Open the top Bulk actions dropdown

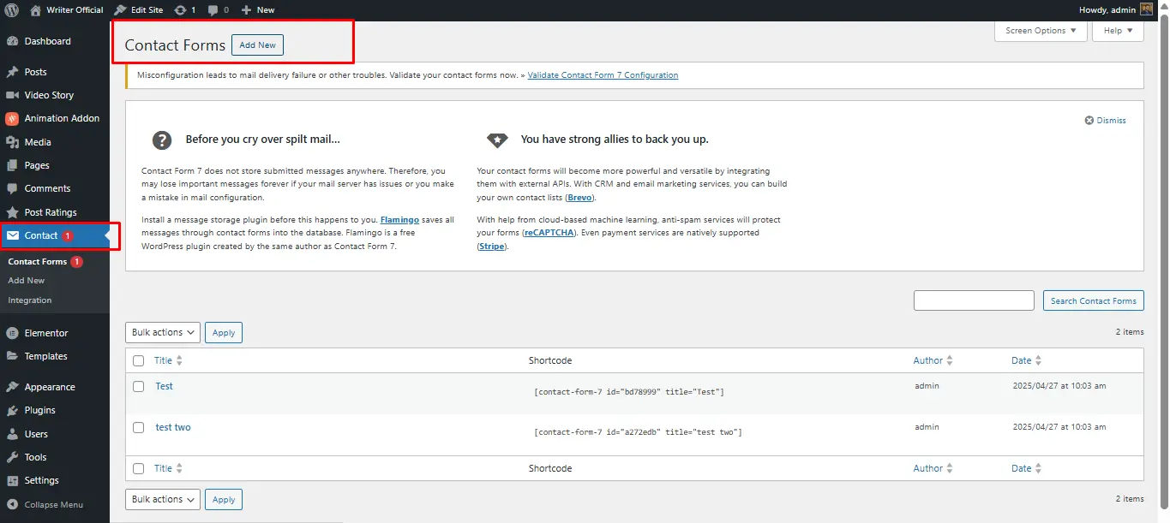pos(163,332)
